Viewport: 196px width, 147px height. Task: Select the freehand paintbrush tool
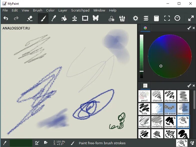pyautogui.click(x=43, y=18)
